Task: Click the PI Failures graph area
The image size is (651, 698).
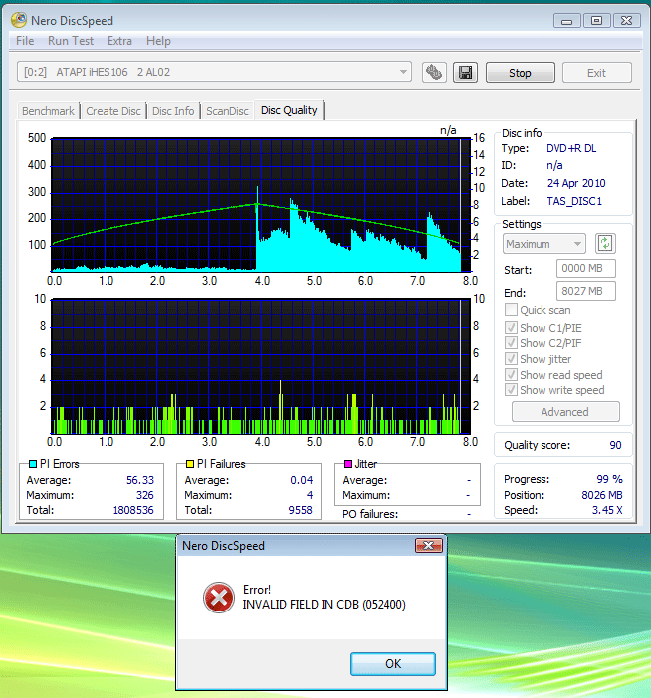Action: point(261,366)
